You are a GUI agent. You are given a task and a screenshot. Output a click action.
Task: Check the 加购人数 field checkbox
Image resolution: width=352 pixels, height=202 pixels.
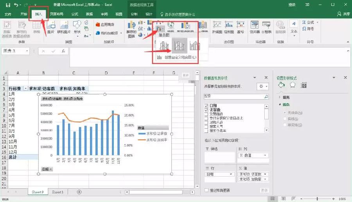coord(206,122)
